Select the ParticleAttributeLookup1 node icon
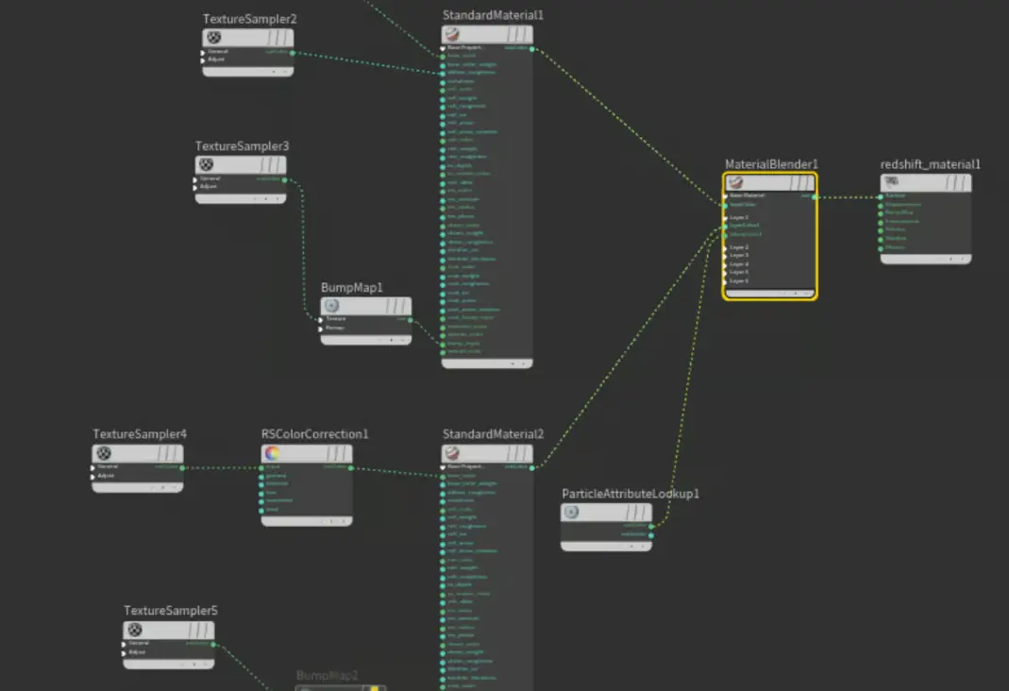Image resolution: width=1009 pixels, height=691 pixels. (x=571, y=513)
